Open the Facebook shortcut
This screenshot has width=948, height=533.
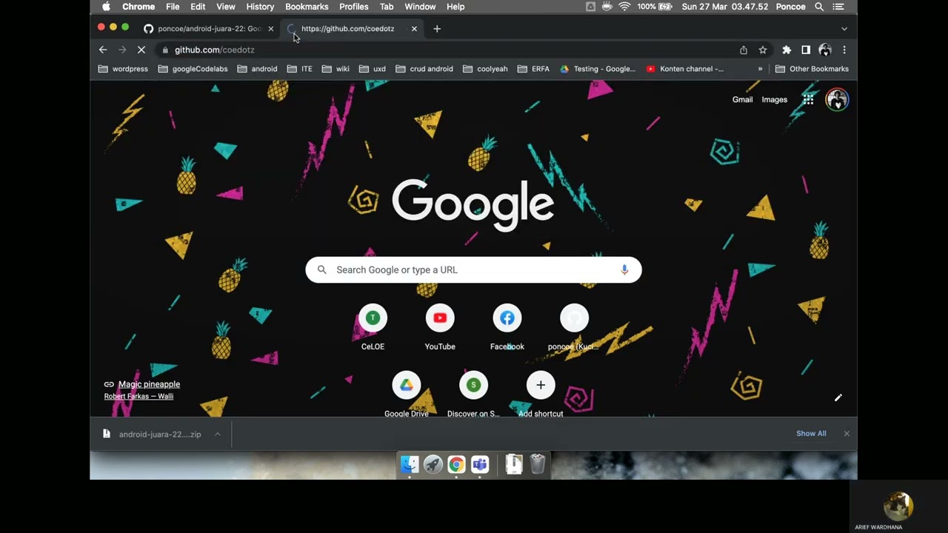507,327
